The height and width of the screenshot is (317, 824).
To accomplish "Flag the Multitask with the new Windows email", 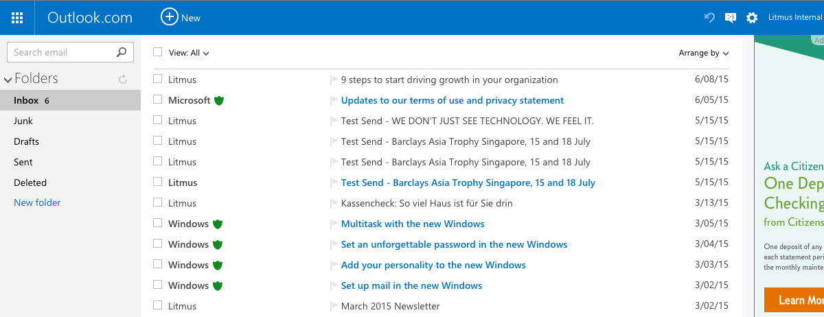I will [x=334, y=224].
